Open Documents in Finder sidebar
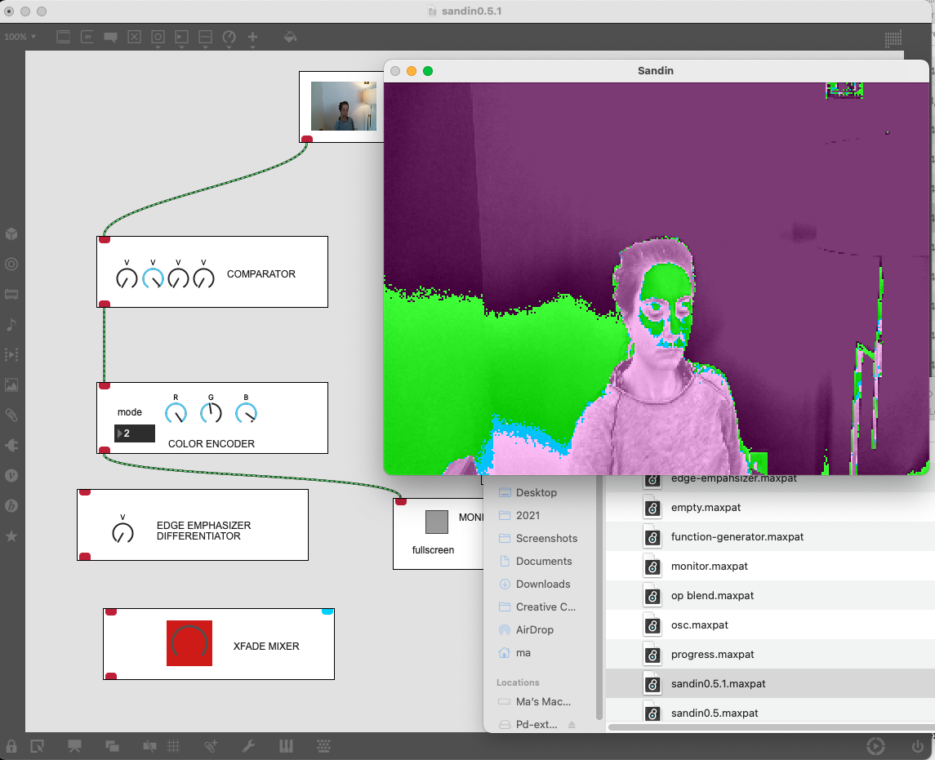This screenshot has height=760, width=935. click(543, 561)
